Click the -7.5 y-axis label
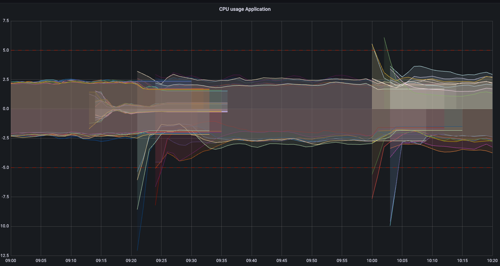Image resolution: width=500 pixels, height=266 pixels. click(5, 197)
